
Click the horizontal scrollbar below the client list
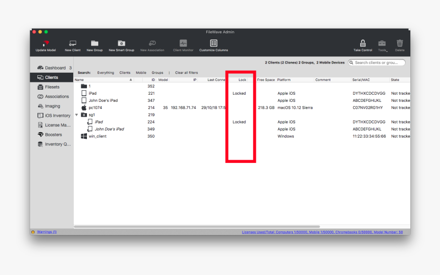point(197,226)
